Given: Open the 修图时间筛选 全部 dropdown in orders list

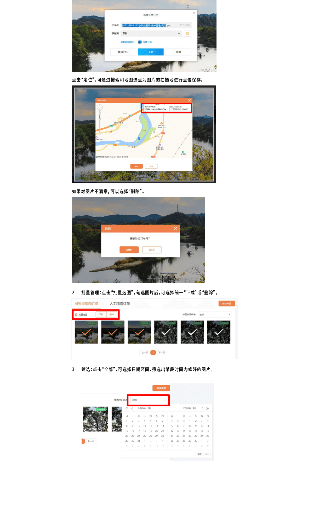Looking at the screenshot, I should 215,314.
